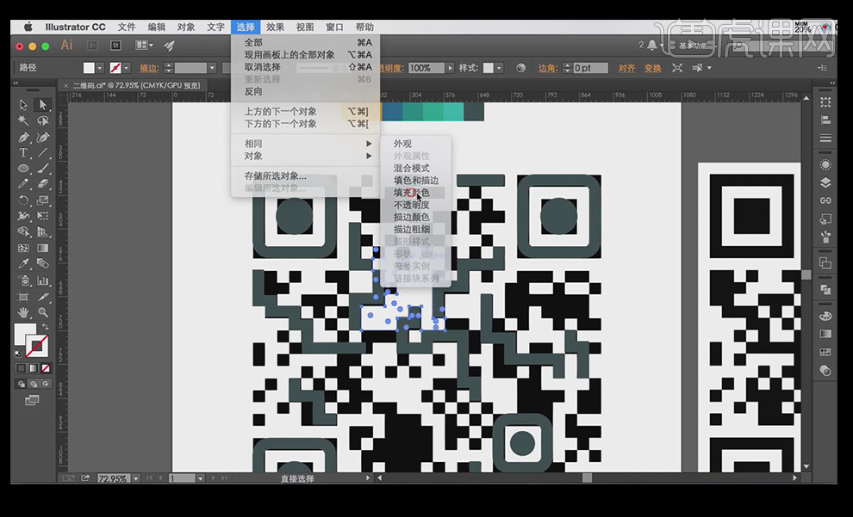Viewport: 853px width, 517px height.
Task: Click 取消选择 in the Select menu
Action: coord(262,67)
